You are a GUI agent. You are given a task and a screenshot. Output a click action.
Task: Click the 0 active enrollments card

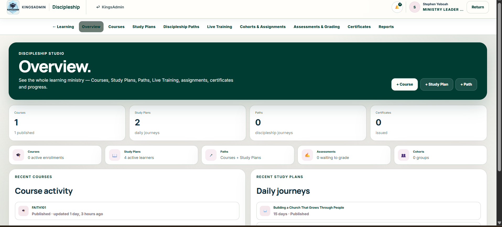click(55, 155)
